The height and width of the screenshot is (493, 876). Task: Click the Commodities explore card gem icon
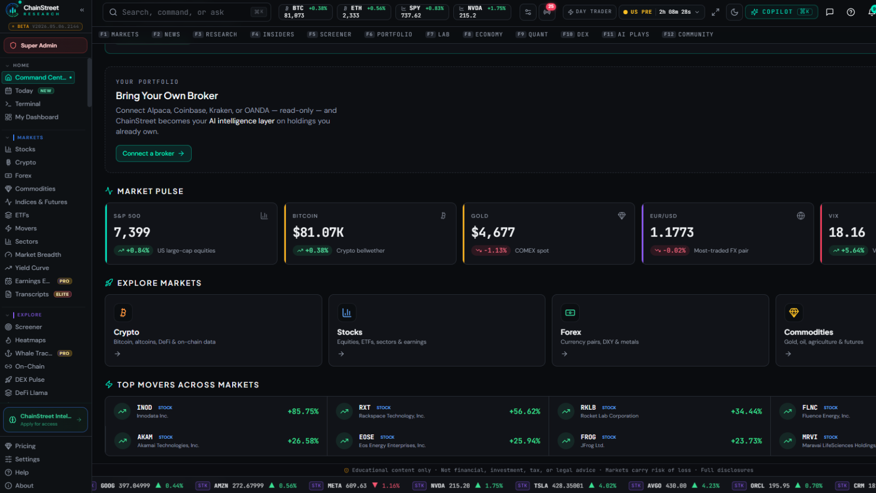[793, 313]
